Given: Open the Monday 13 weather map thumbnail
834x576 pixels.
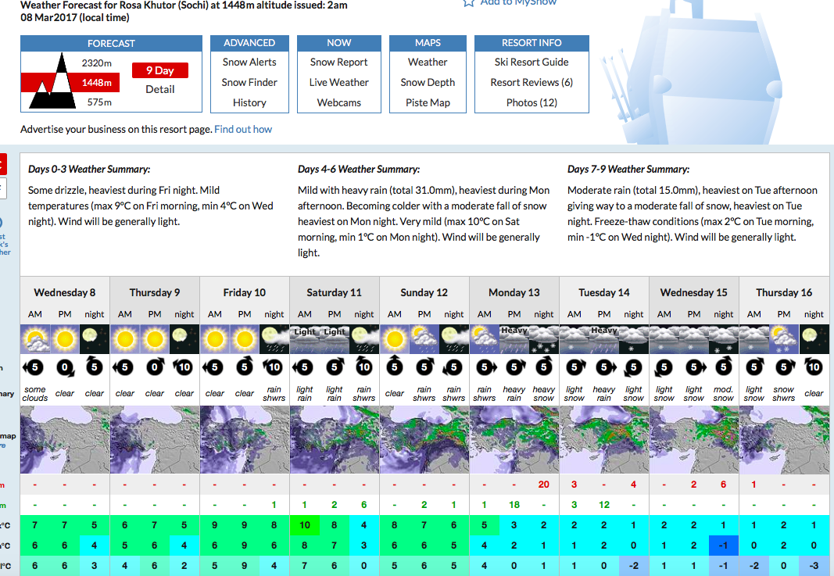Looking at the screenshot, I should (x=514, y=440).
